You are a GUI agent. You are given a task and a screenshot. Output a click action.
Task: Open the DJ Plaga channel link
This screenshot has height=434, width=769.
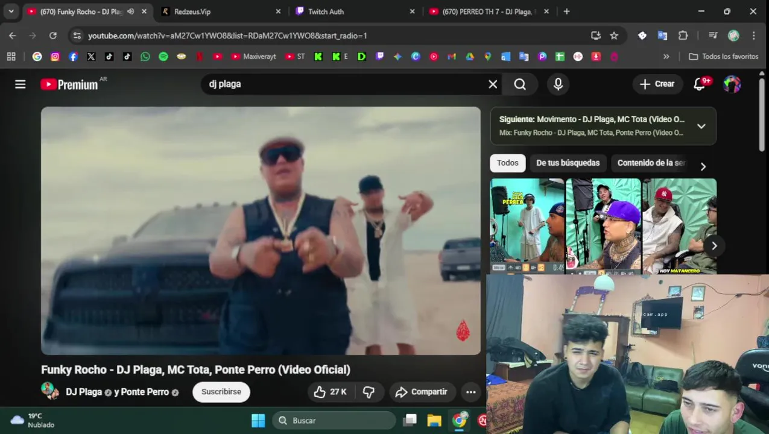pyautogui.click(x=84, y=392)
